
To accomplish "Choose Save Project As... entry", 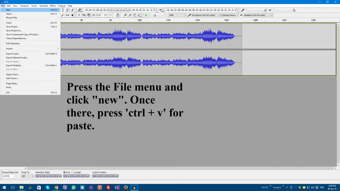I will [x=30, y=31].
